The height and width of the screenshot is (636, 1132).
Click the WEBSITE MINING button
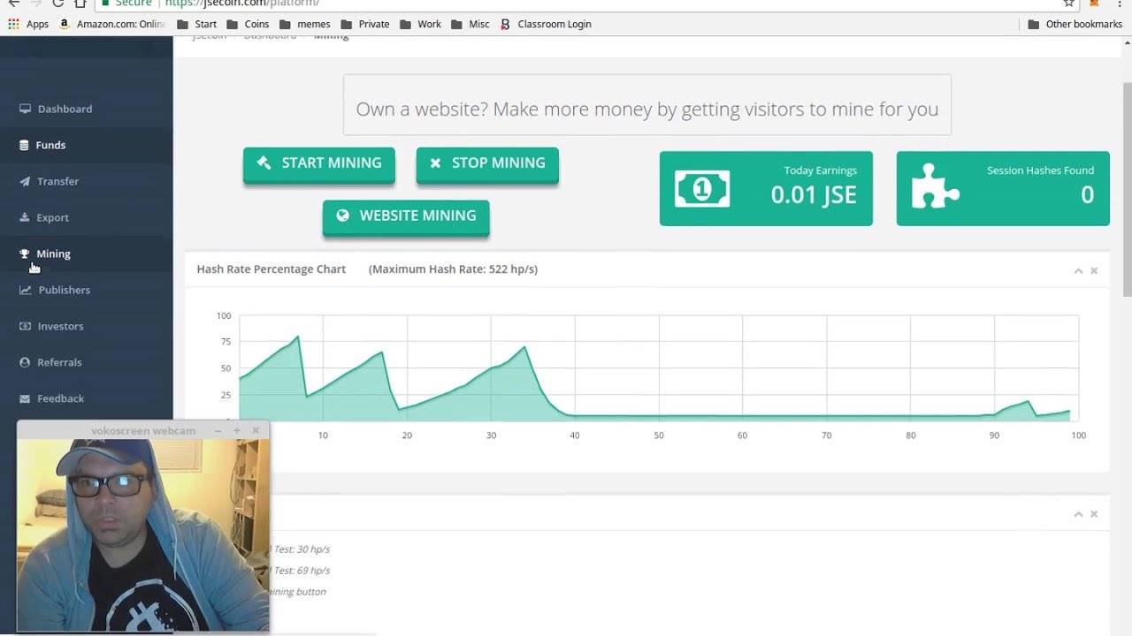(x=406, y=216)
